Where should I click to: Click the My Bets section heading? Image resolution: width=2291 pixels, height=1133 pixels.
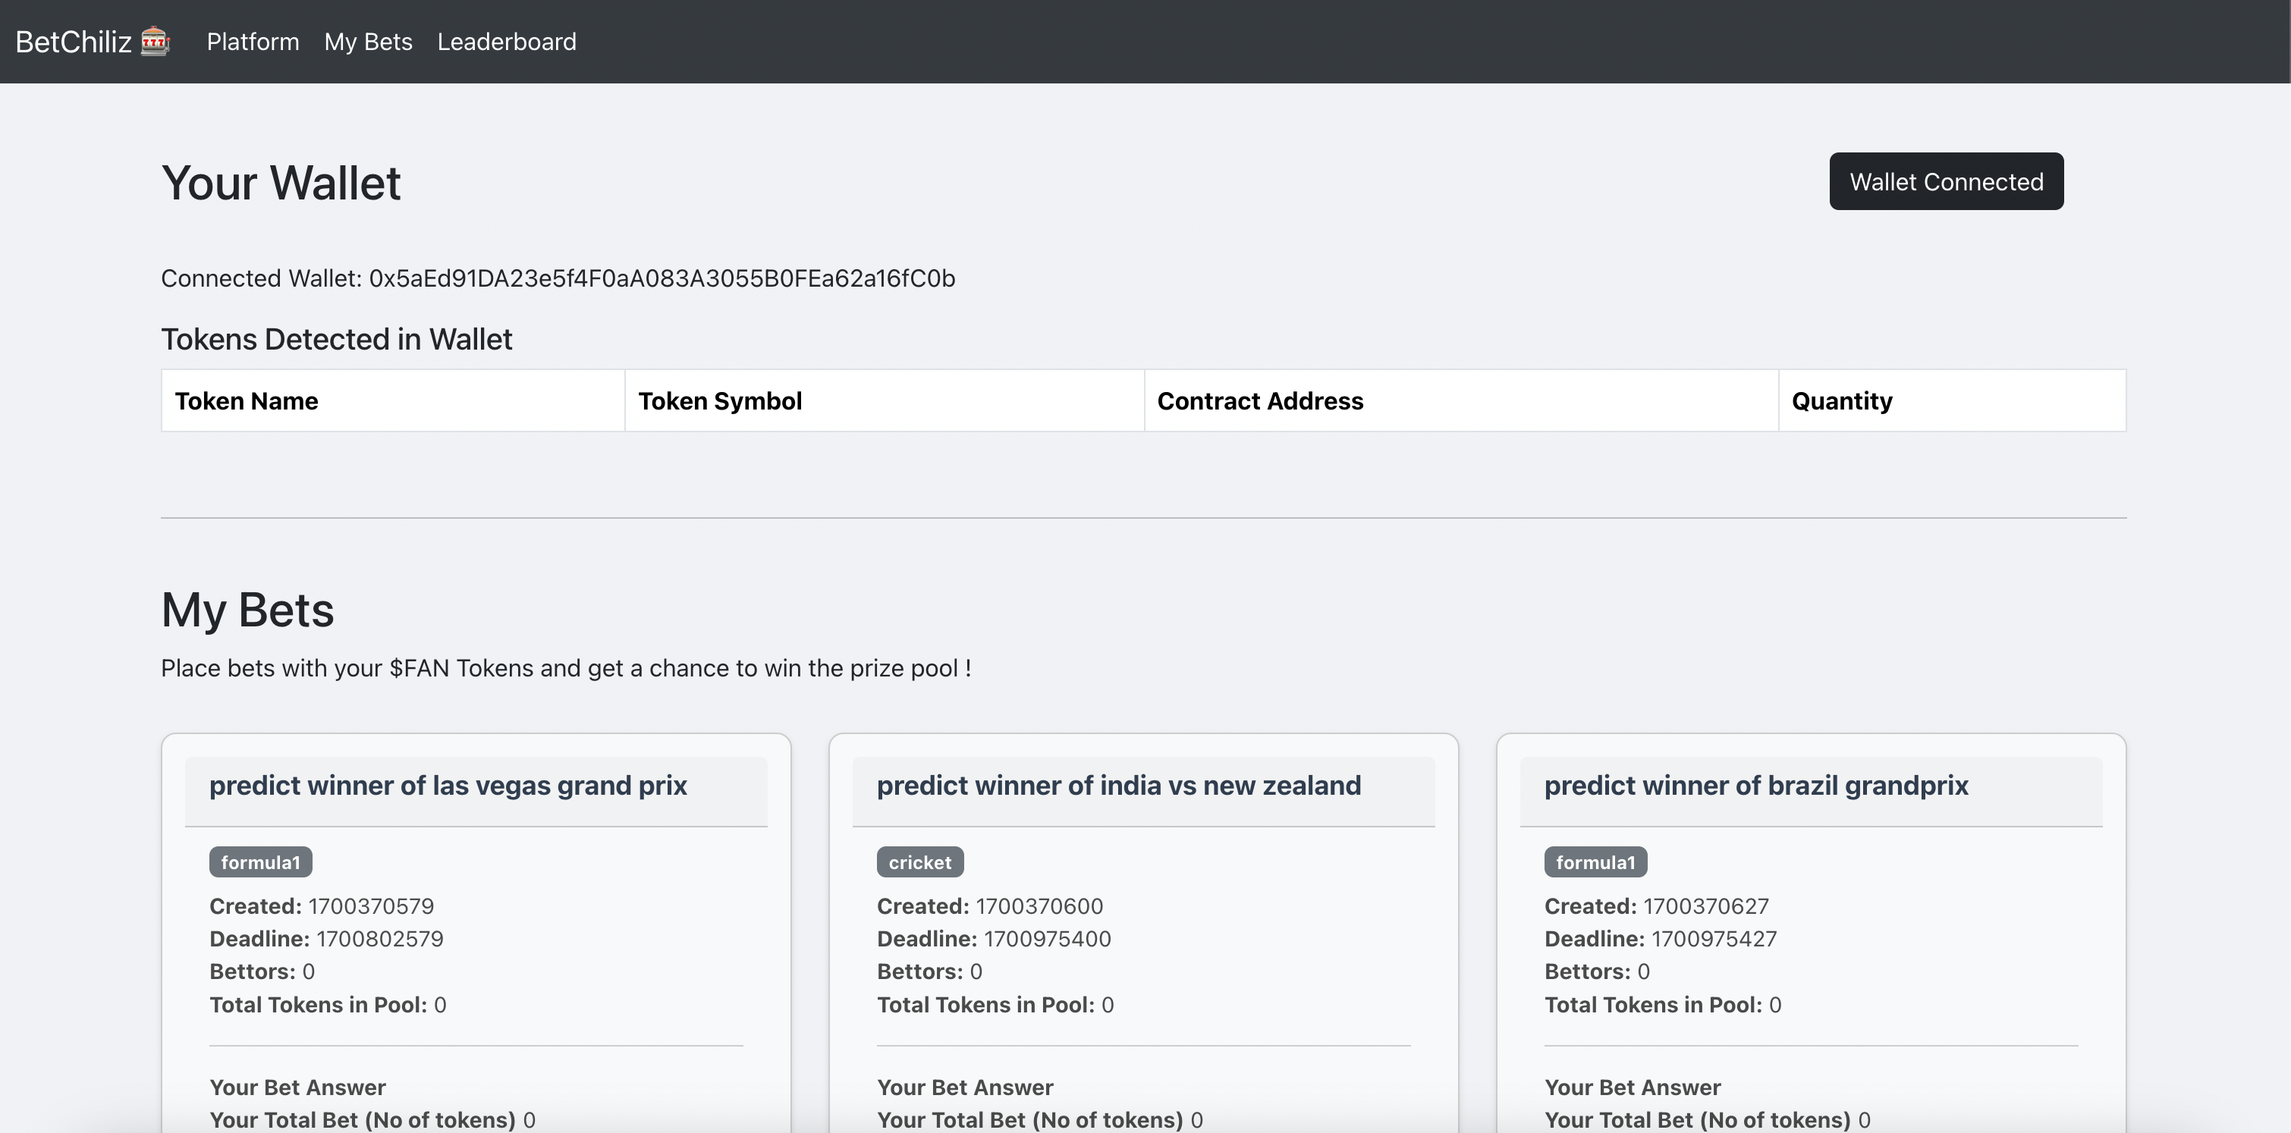pyautogui.click(x=247, y=610)
